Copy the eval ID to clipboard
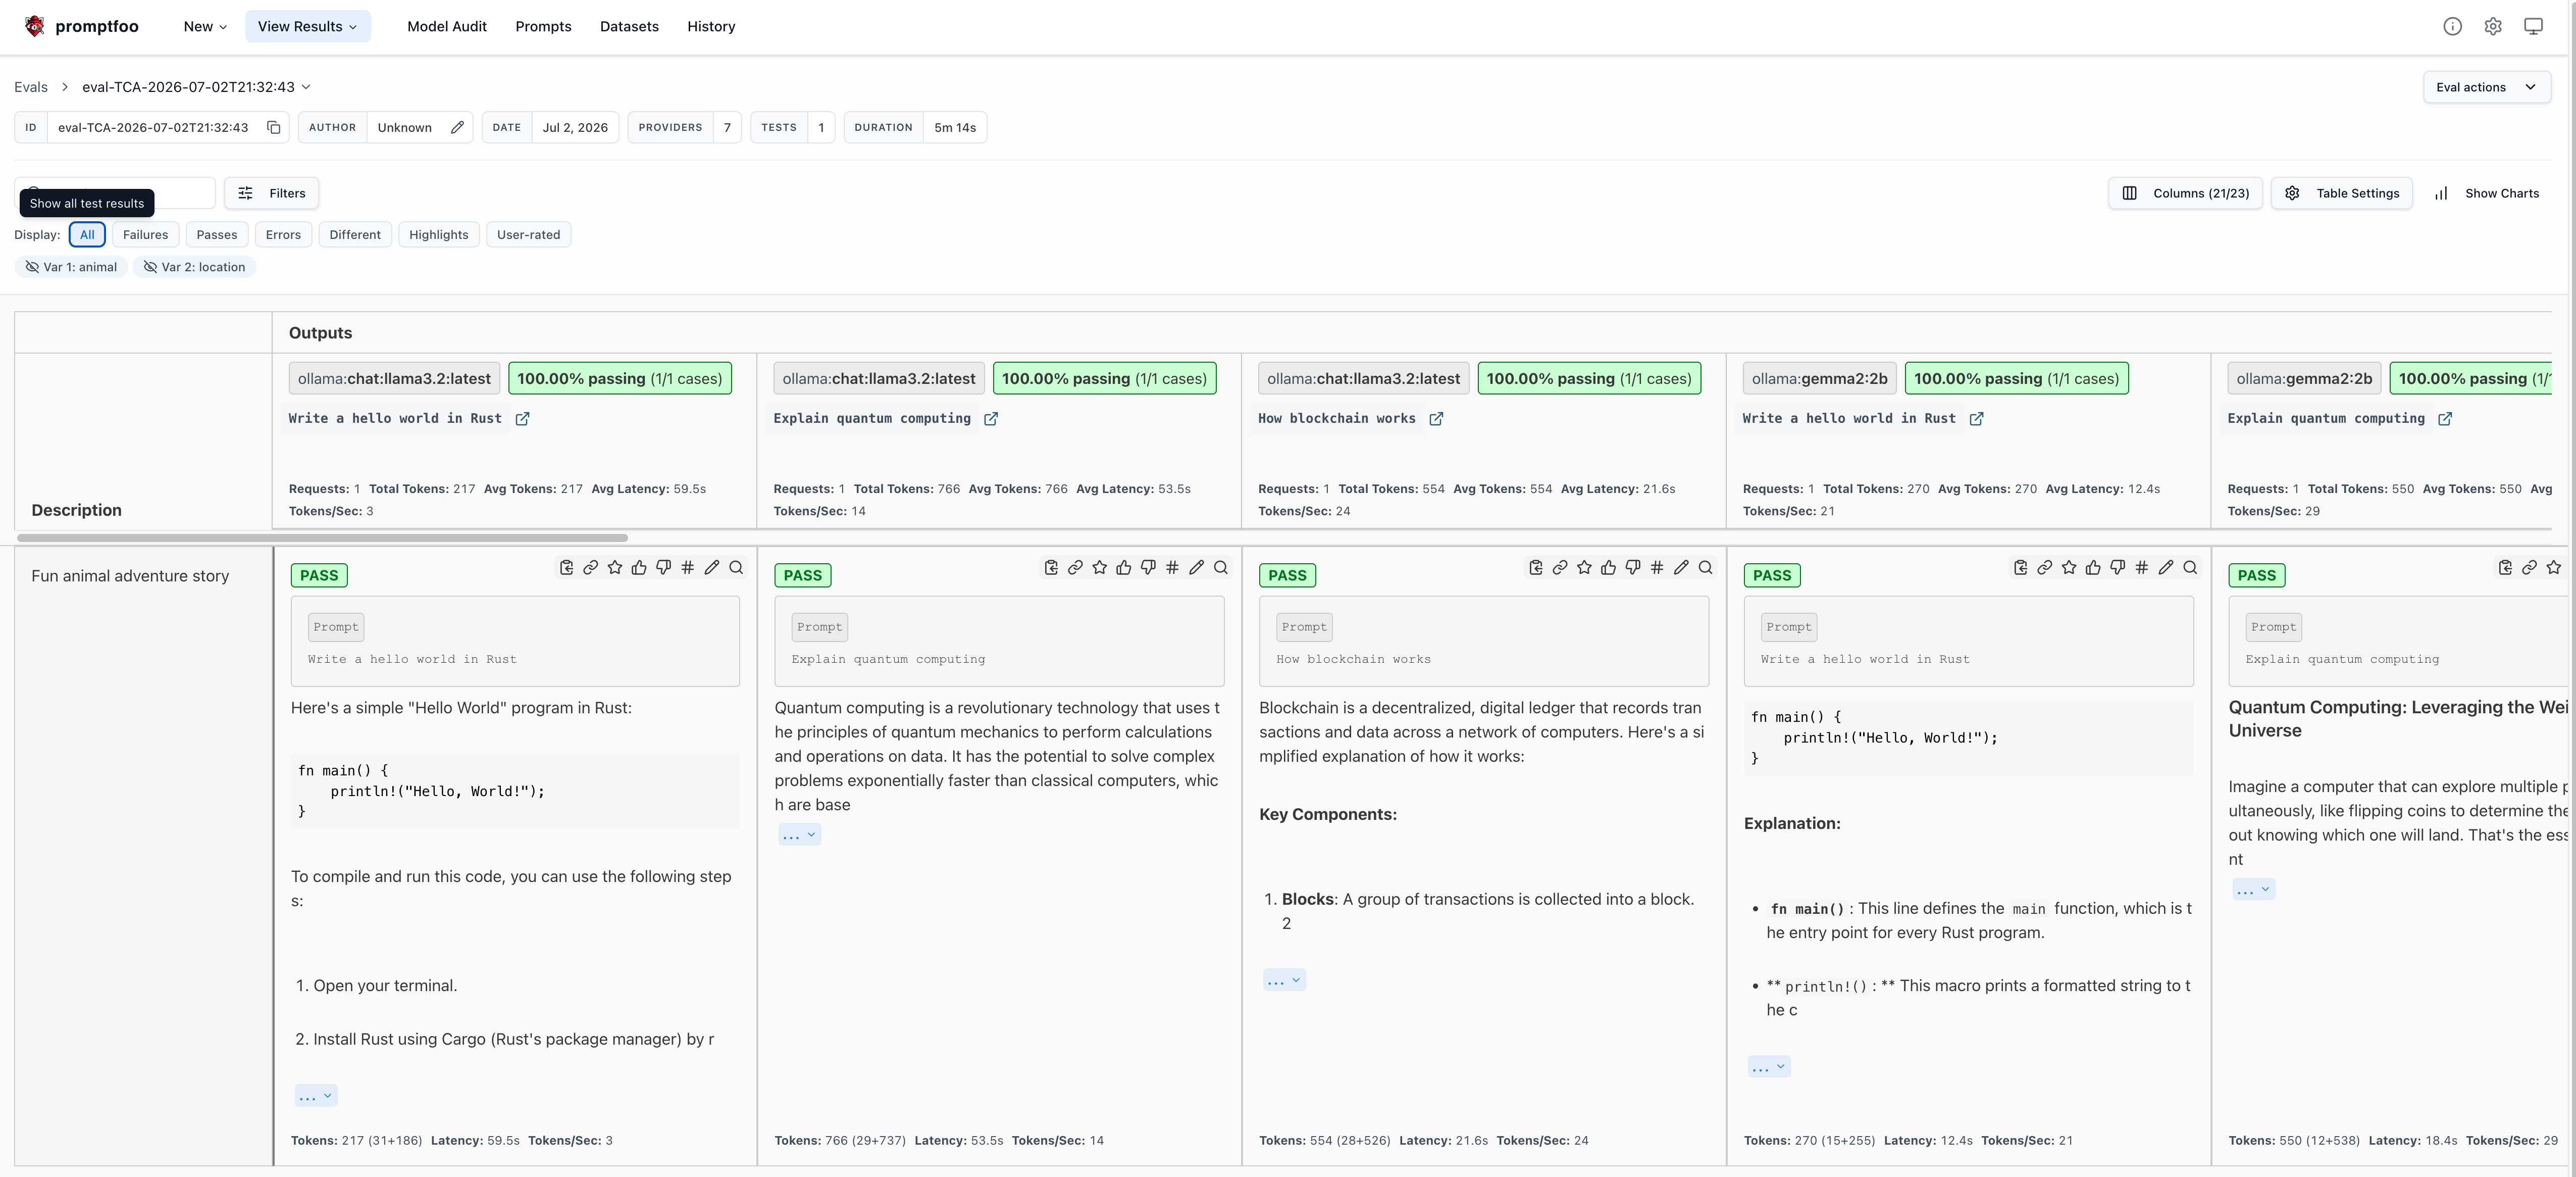 [x=273, y=127]
